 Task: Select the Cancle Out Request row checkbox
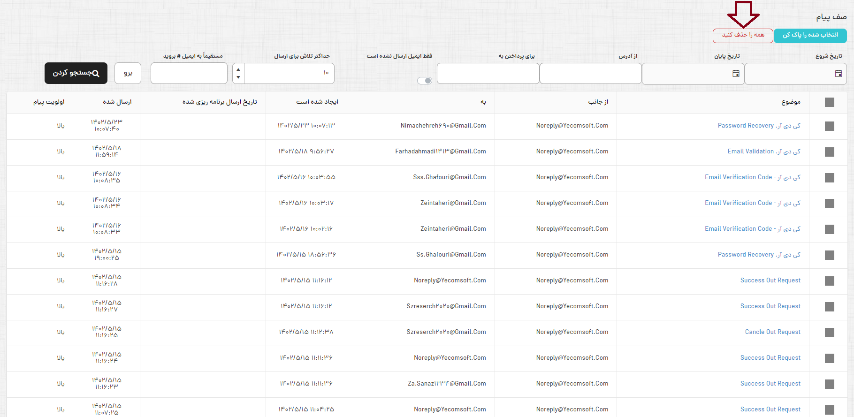pos(829,333)
